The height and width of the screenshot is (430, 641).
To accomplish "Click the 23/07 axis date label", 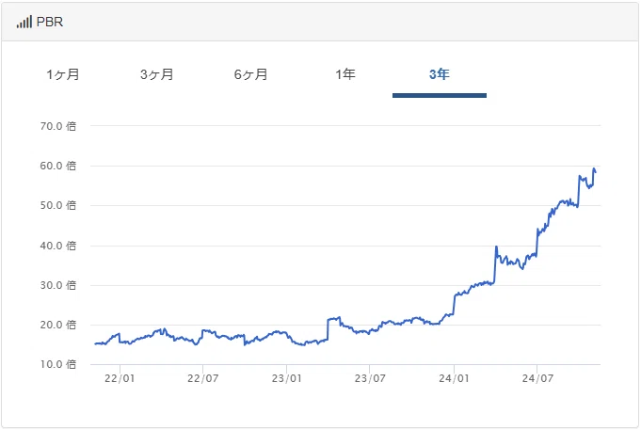I will 370,378.
